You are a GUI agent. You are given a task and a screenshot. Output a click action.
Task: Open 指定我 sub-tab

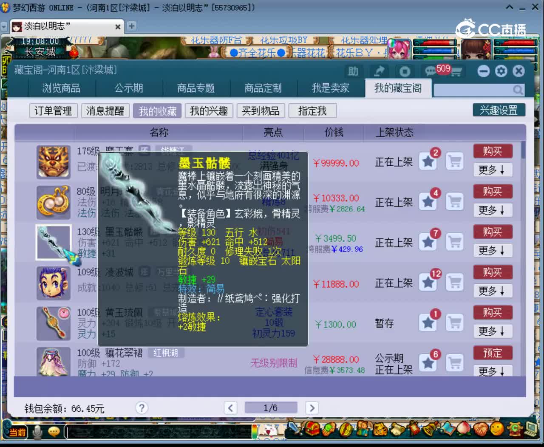click(312, 111)
